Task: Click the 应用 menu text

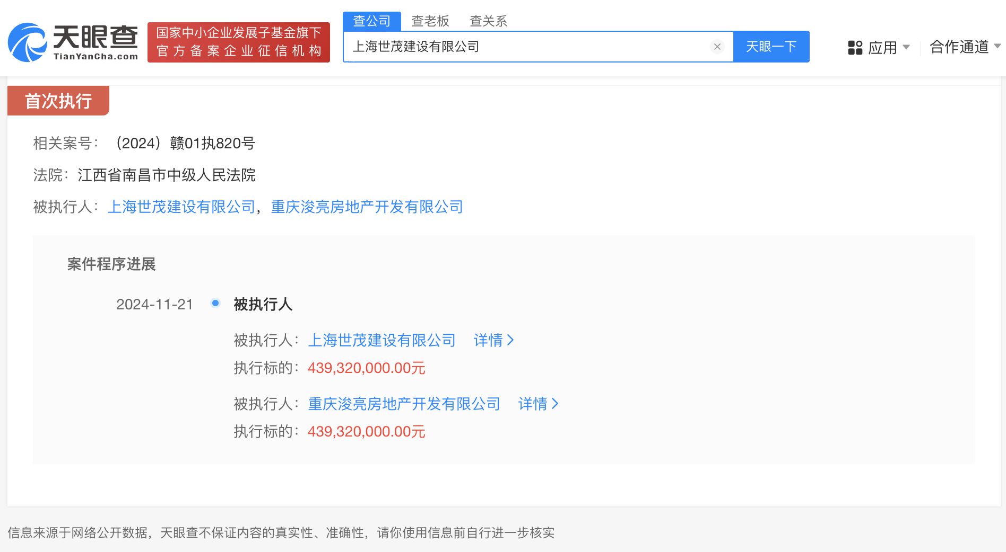Action: (x=883, y=48)
